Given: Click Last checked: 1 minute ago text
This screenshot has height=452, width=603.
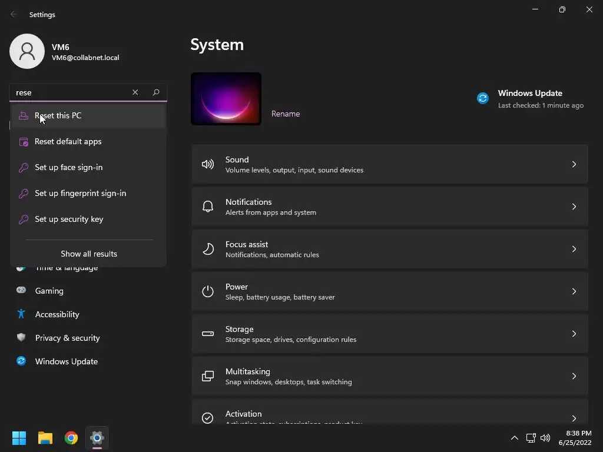Looking at the screenshot, I should [x=541, y=105].
